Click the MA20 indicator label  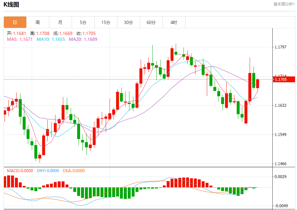click(x=83, y=39)
